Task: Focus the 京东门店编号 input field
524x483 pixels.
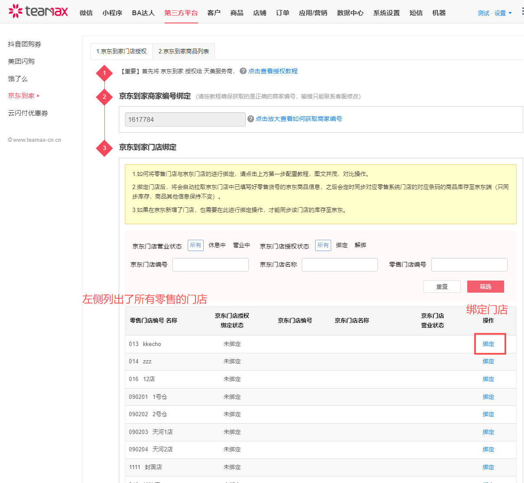Action: 211,264
